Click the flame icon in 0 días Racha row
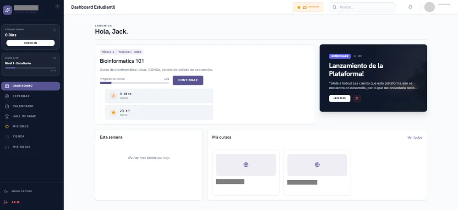Image resolution: width=458 pixels, height=210 pixels. pos(113,96)
